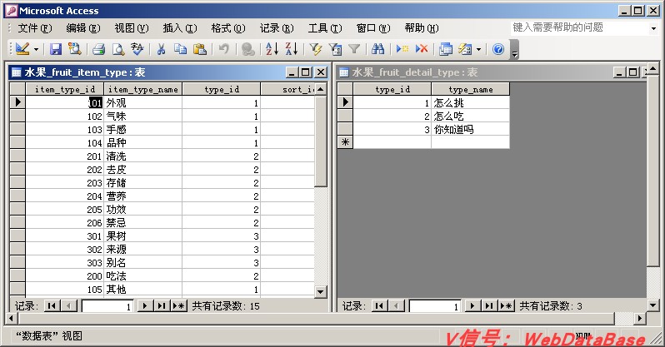Click the 你知道吗 cell
The height and width of the screenshot is (347, 665).
(x=470, y=129)
